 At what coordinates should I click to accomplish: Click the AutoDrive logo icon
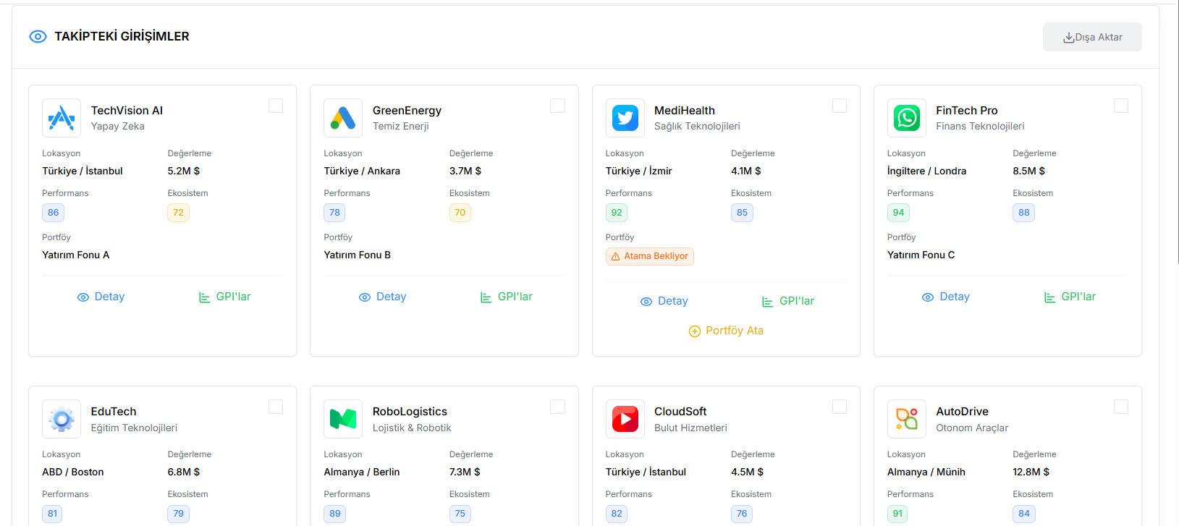coord(906,419)
